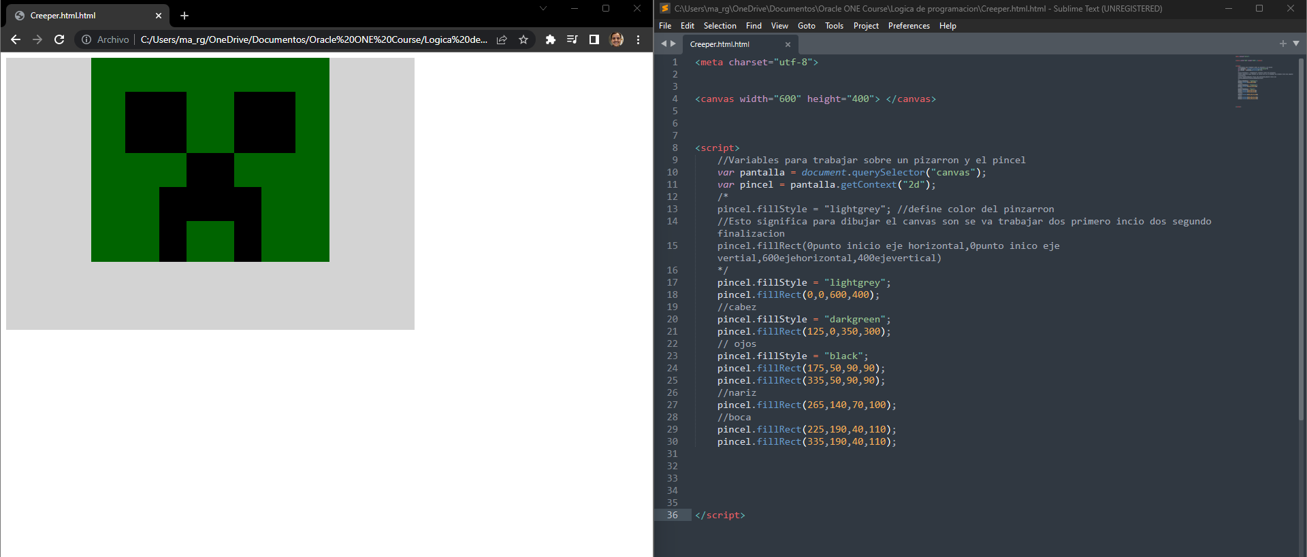
Task: Open the Help menu in Sublime Text
Action: pos(948,26)
